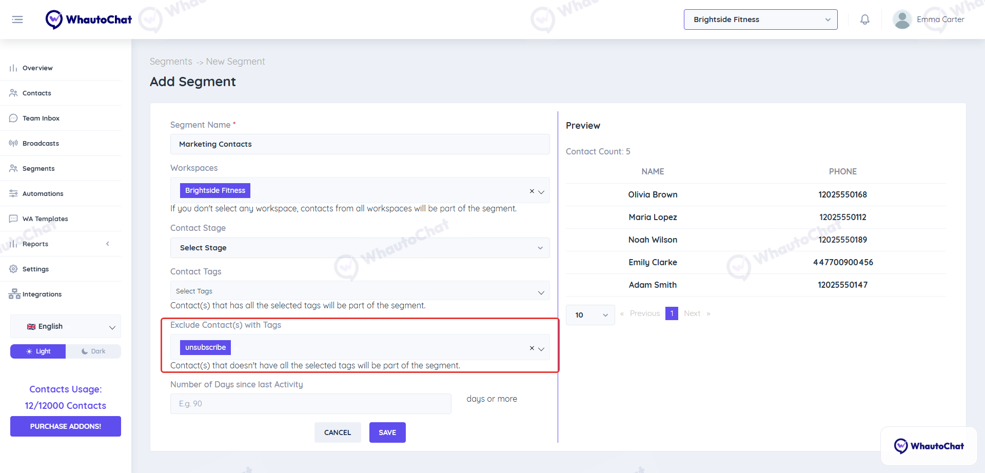This screenshot has height=473, width=985.
Task: Cancel segment creation
Action: [x=338, y=432]
